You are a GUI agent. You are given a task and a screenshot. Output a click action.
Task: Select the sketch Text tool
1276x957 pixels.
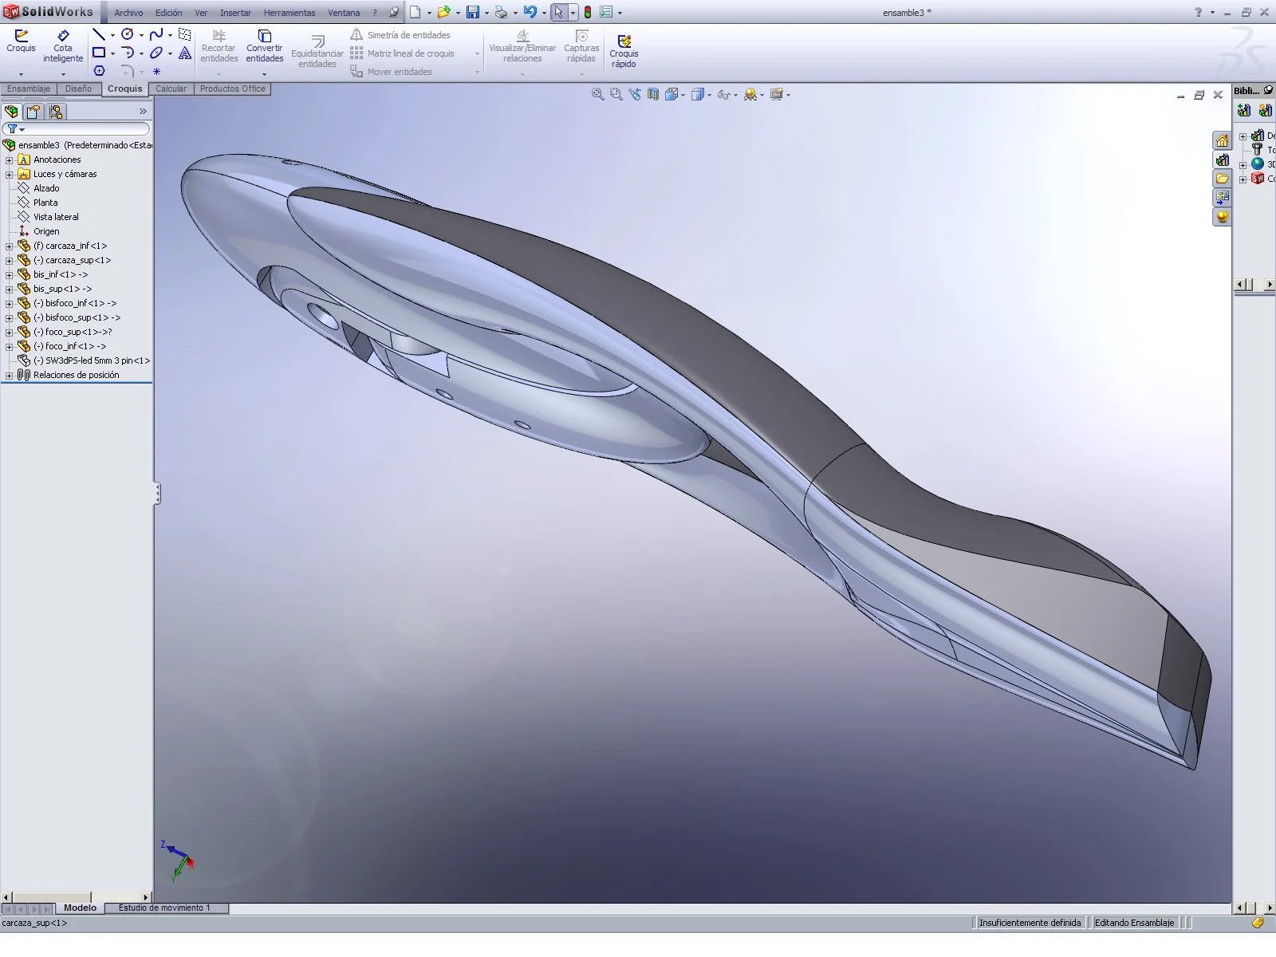point(185,53)
